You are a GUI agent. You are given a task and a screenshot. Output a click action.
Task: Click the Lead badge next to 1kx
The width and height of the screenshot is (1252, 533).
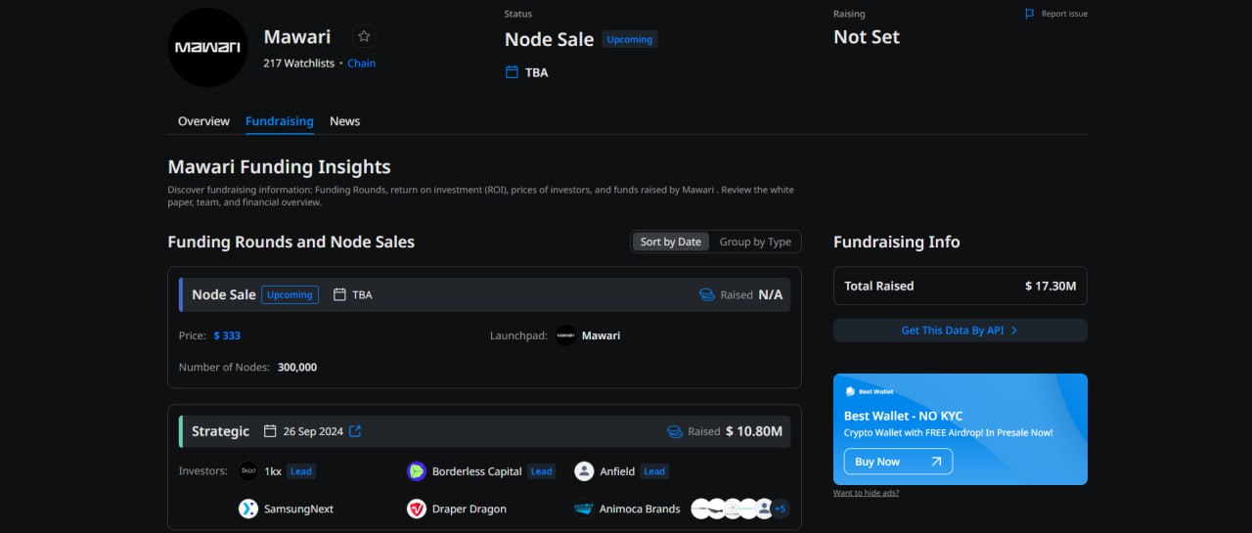[x=300, y=471]
